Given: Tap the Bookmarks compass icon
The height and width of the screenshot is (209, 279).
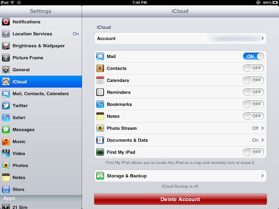Looking at the screenshot, I should (x=100, y=104).
